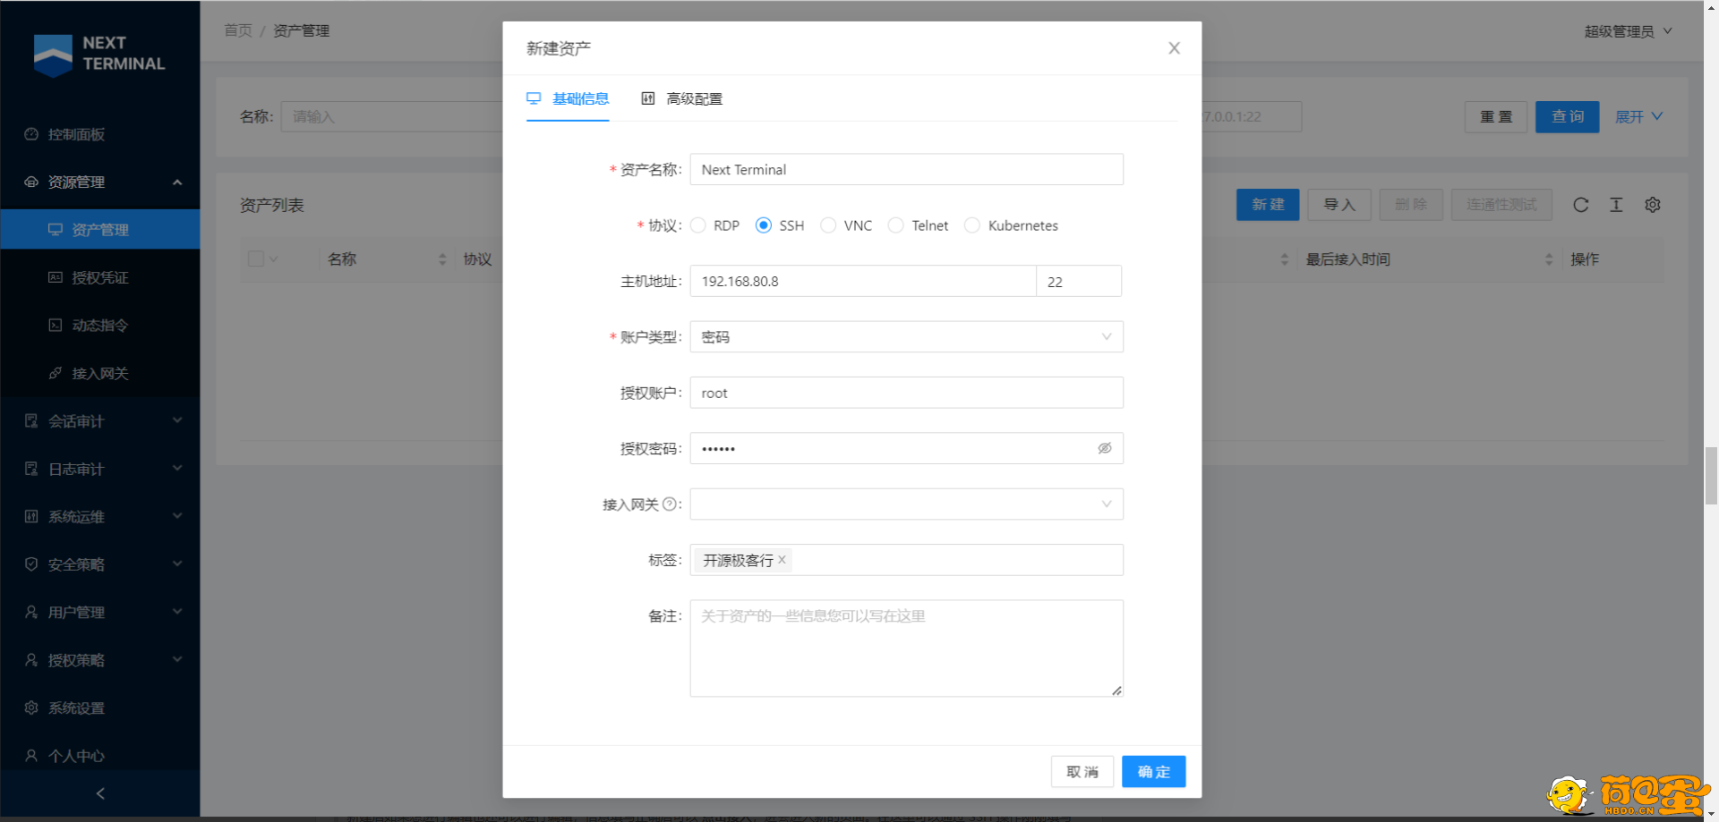Click the 主机地址 input field
The height and width of the screenshot is (822, 1719).
point(863,281)
